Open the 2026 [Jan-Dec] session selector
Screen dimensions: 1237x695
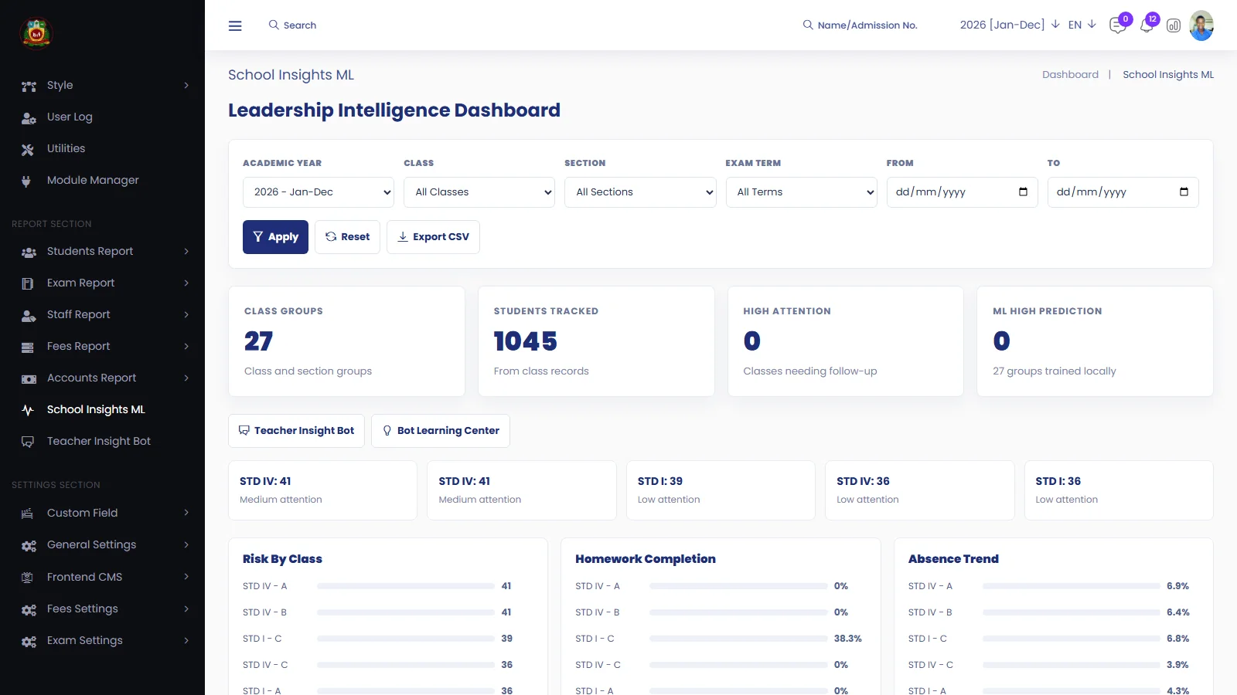[x=1010, y=25]
